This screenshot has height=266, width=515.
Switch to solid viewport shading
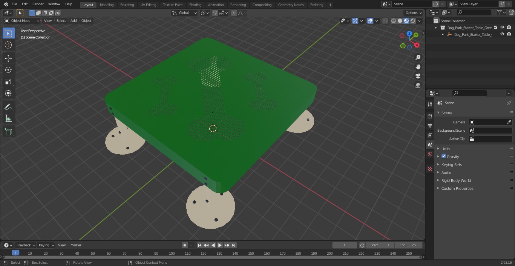pos(400,21)
